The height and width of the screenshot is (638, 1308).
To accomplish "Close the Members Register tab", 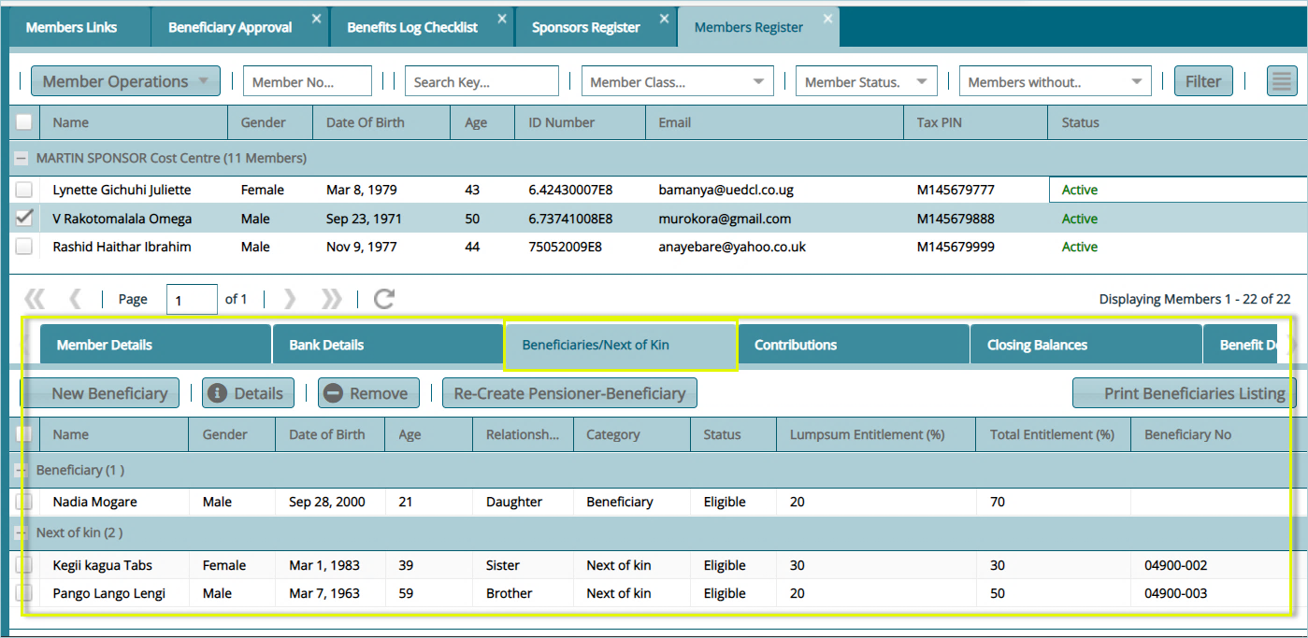I will pos(827,18).
